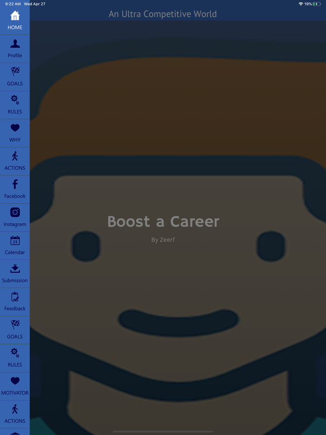Select the WHY menu label
The height and width of the screenshot is (435, 326).
[15, 140]
